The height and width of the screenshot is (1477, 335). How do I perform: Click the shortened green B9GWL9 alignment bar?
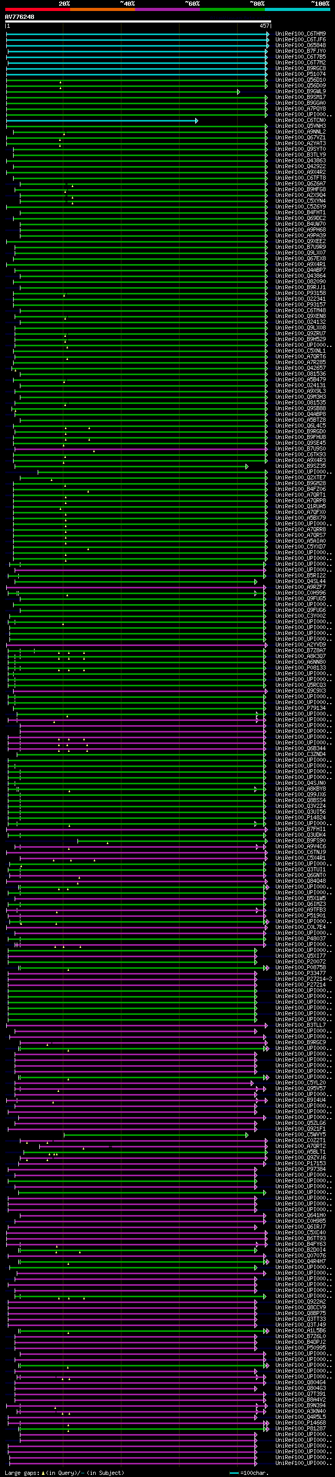123,92
